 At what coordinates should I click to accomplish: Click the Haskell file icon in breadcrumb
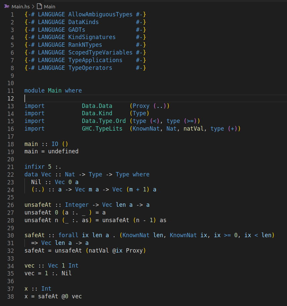point(7,6)
